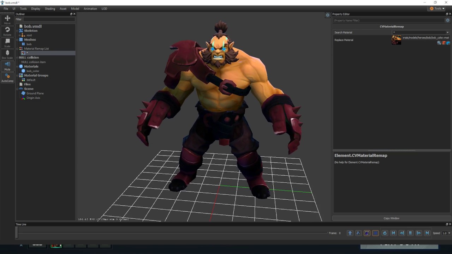The height and width of the screenshot is (254, 452).
Task: Click the blue arrow icon beside the material path
Action: click(x=448, y=43)
